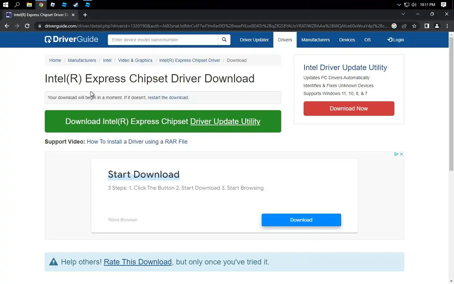Open the Video & Graphics breadcrumb

[135, 60]
